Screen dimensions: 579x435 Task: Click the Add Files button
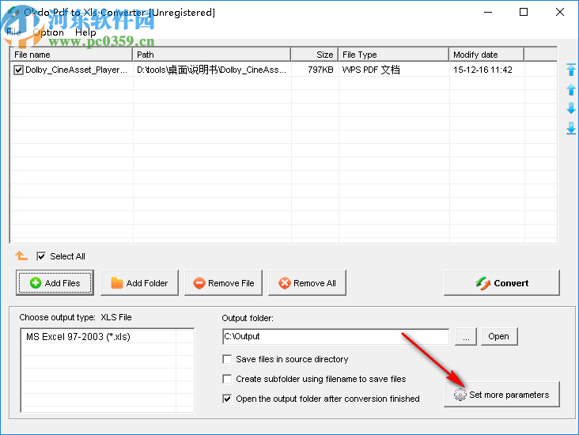tap(55, 283)
